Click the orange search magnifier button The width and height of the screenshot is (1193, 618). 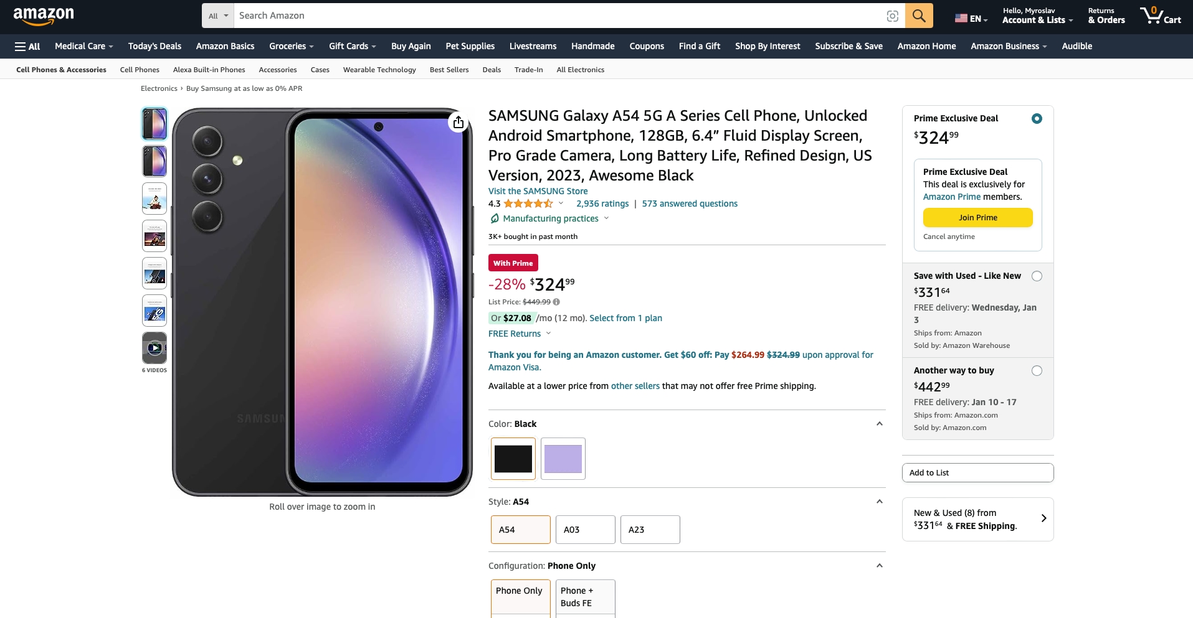click(x=919, y=16)
